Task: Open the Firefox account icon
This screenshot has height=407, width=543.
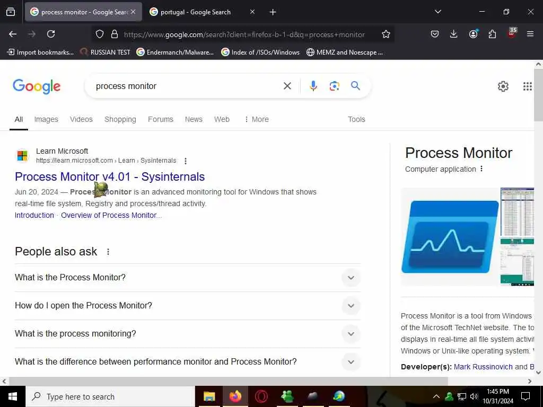Action: 473,34
